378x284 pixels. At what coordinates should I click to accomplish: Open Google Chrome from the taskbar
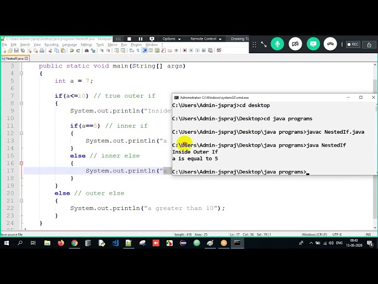[x=74, y=243]
